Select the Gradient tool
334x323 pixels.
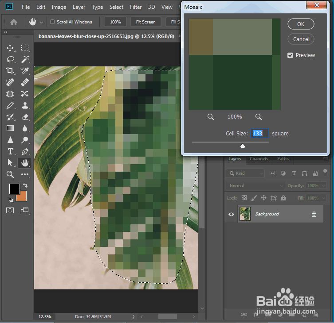coord(10,128)
